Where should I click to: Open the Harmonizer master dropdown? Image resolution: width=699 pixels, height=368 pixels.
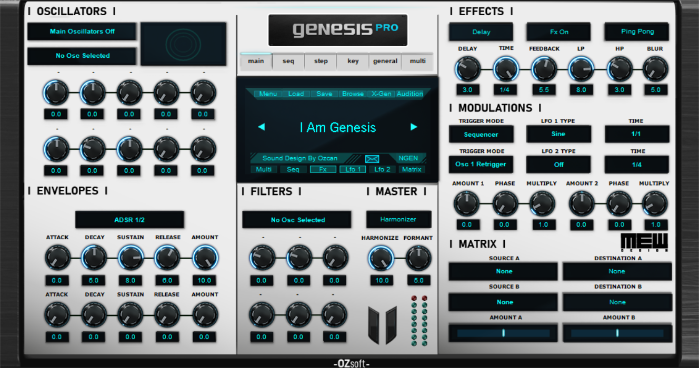398,219
